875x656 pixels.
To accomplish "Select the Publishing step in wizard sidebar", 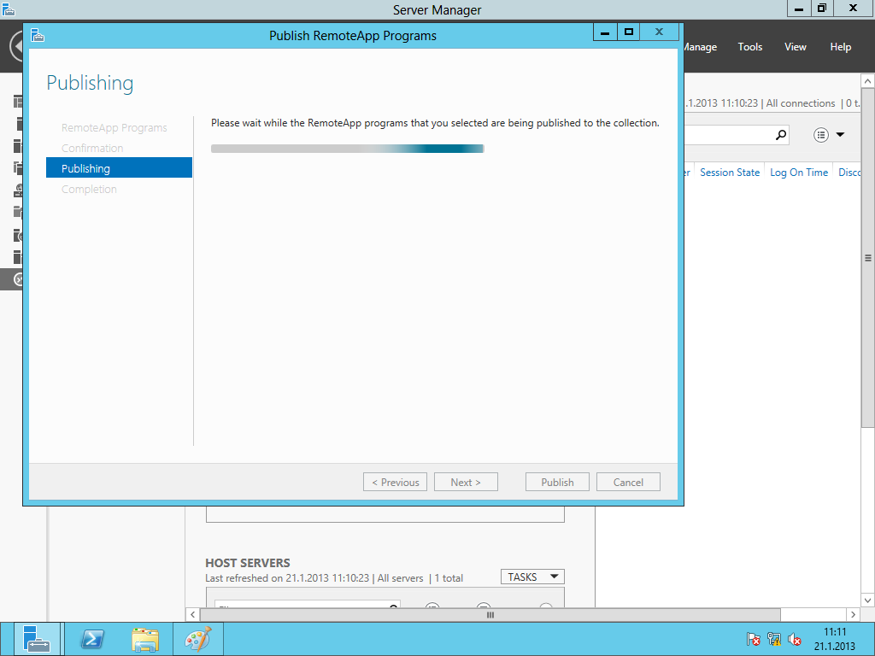I will click(x=119, y=168).
